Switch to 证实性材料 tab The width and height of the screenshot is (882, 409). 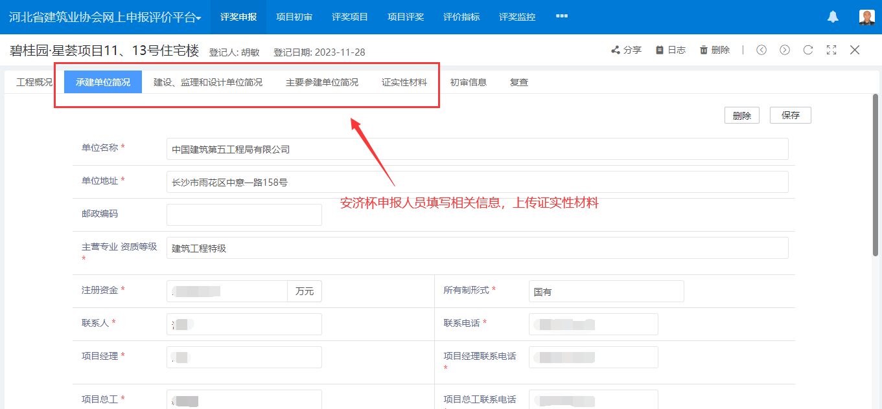404,82
